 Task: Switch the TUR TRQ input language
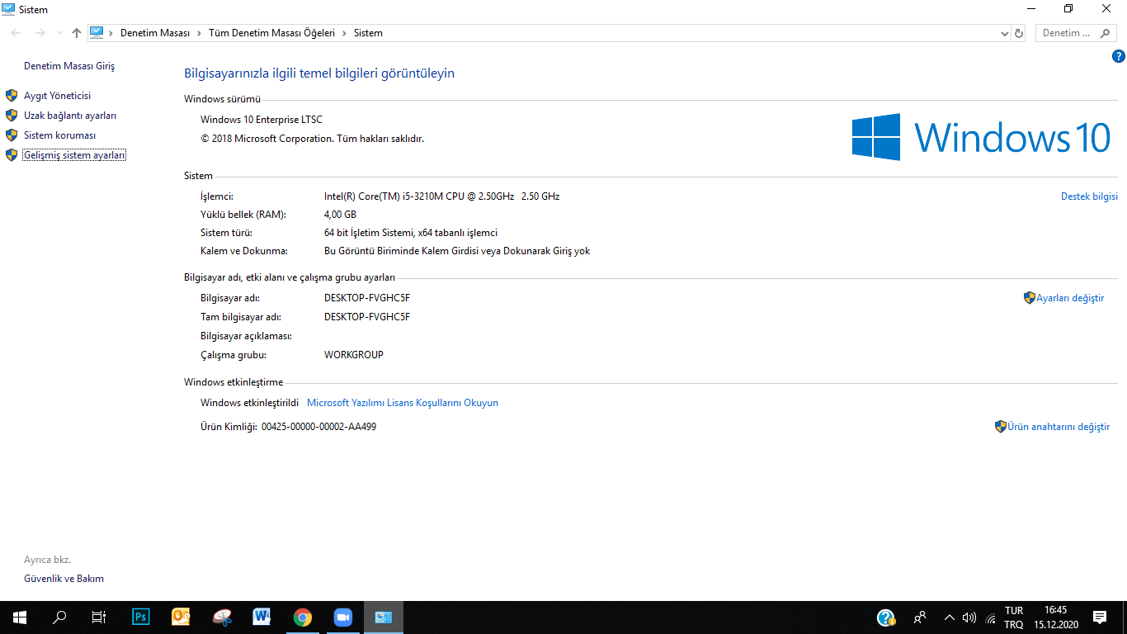[x=1013, y=617]
